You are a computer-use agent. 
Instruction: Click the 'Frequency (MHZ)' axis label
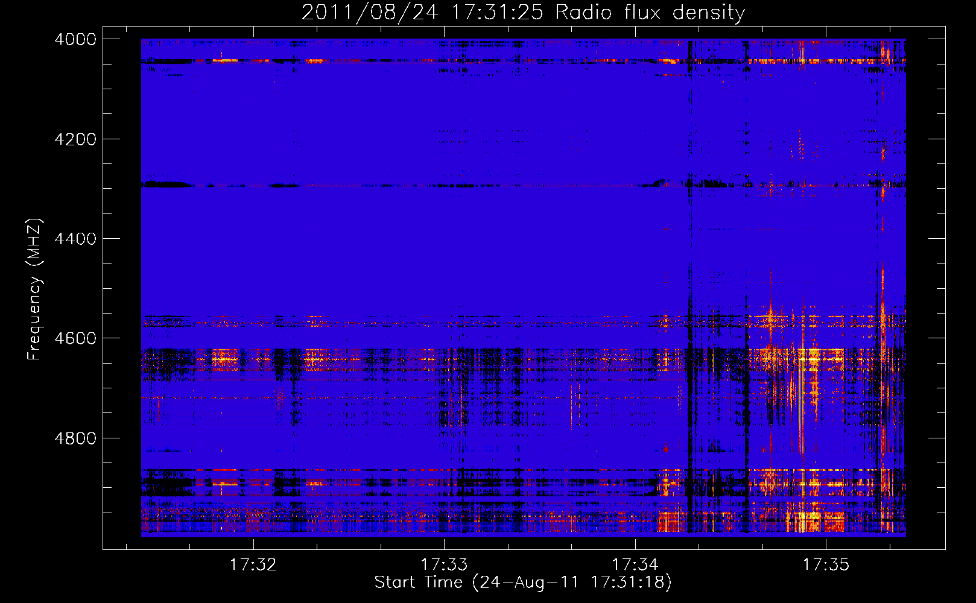(35, 289)
